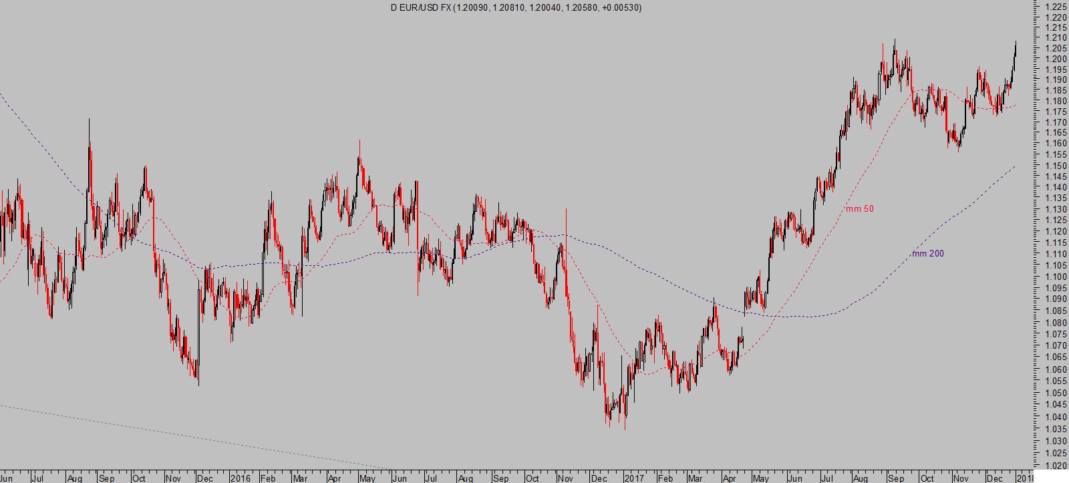Click the Feb label right after 2016
This screenshot has height=483, width=1069.
[268, 478]
